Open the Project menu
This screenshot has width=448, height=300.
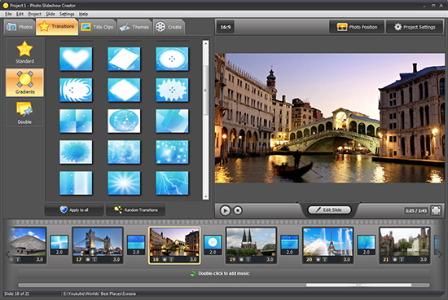pyautogui.click(x=34, y=14)
